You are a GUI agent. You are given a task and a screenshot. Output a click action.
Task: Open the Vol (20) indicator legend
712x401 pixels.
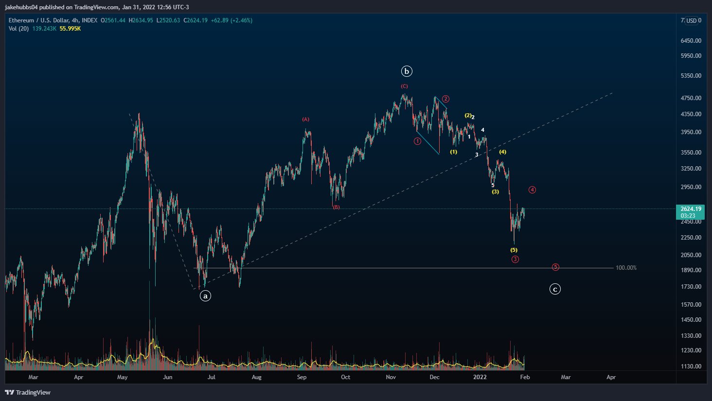click(18, 29)
